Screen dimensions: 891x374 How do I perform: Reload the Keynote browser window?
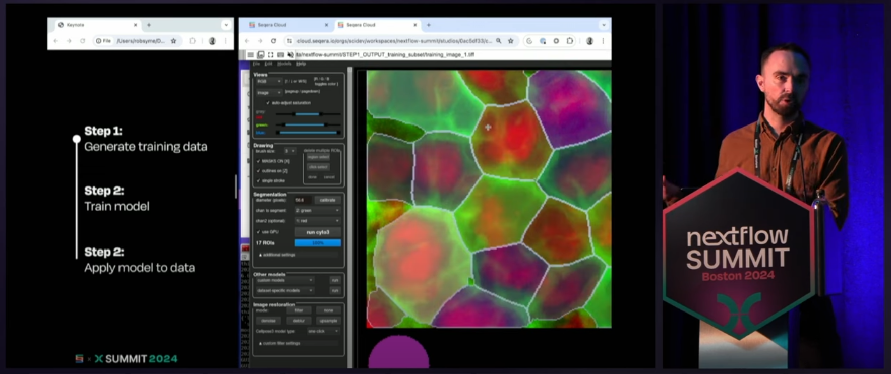coord(82,41)
